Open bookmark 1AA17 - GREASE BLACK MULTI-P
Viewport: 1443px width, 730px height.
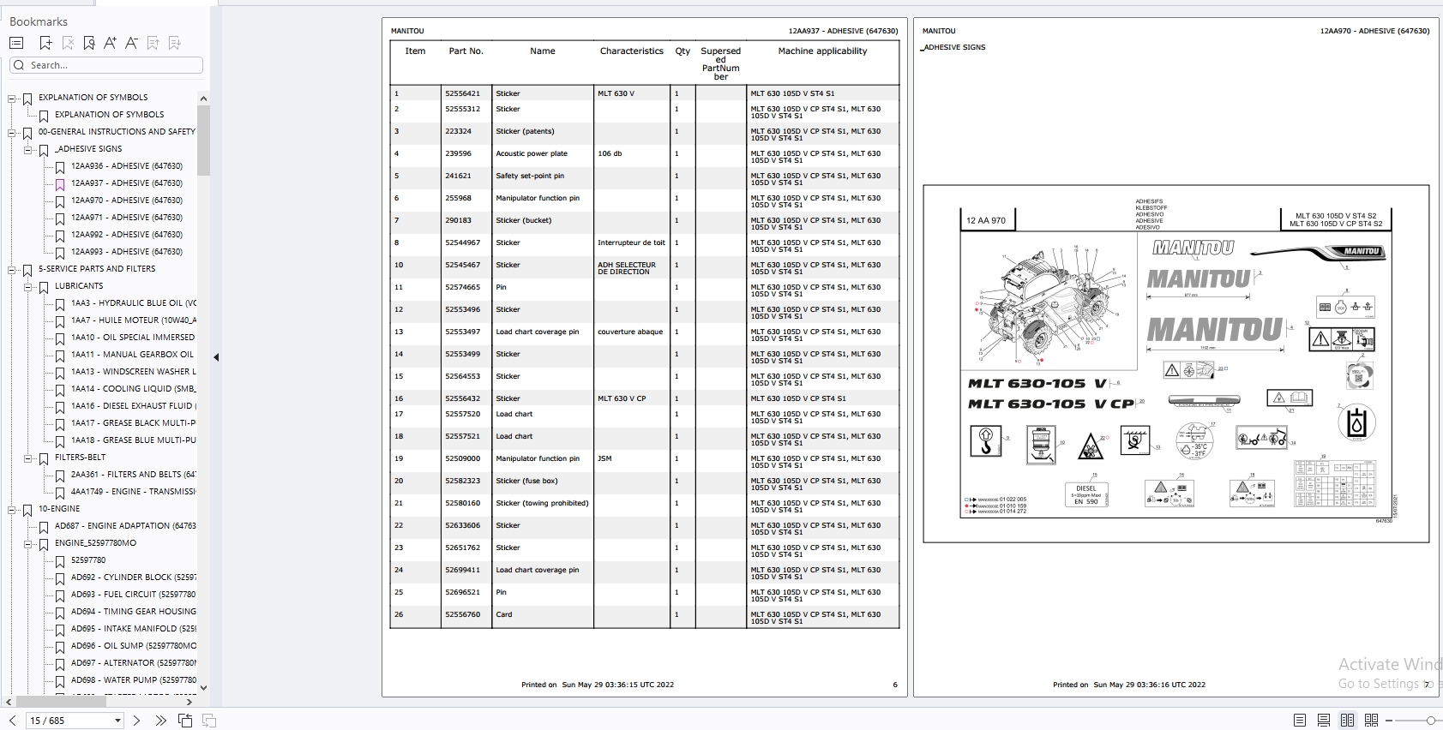coord(134,423)
